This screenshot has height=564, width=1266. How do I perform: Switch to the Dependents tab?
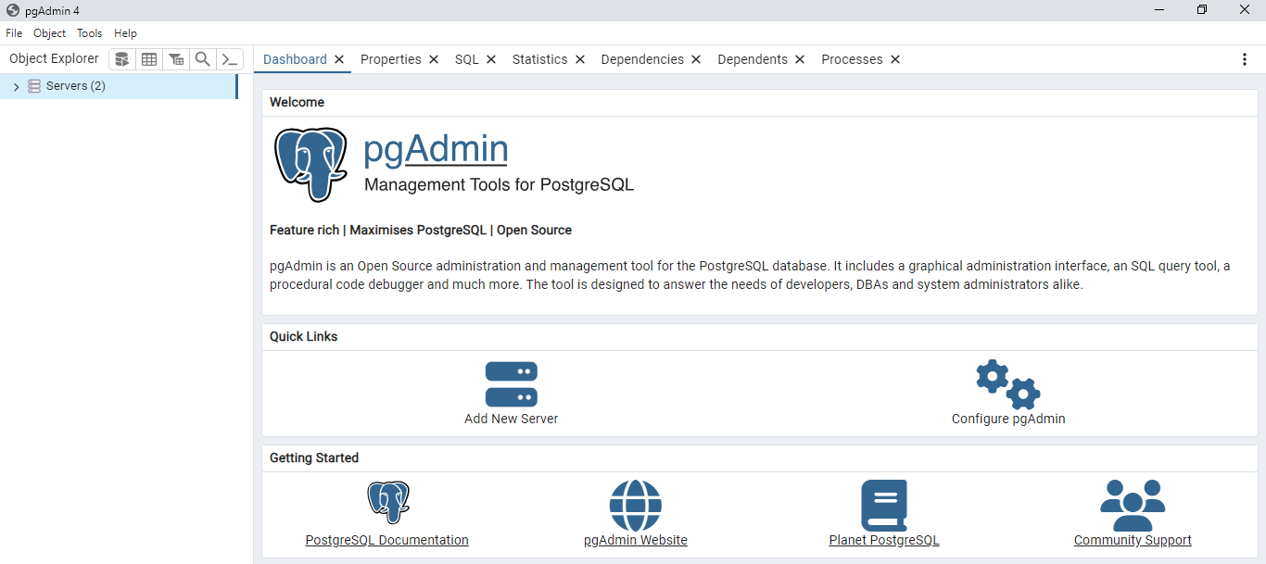pos(753,59)
